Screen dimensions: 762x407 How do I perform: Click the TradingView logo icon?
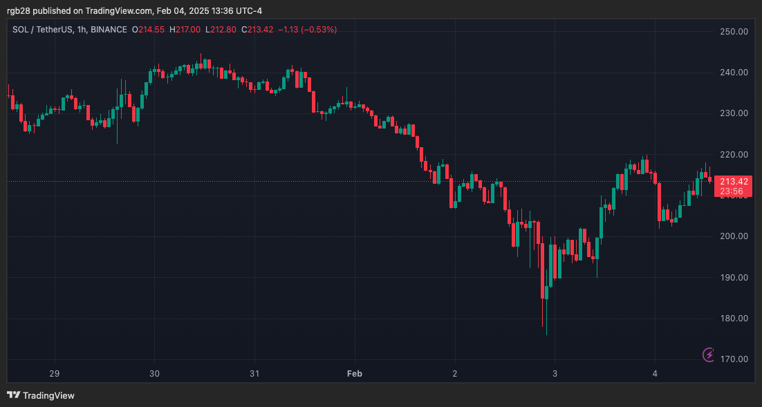coord(13,395)
